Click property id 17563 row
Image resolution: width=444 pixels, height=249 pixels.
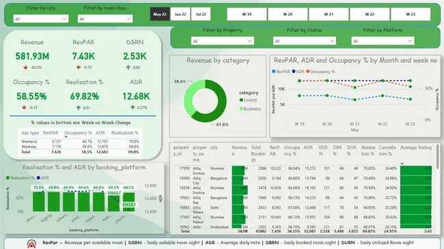(302, 220)
